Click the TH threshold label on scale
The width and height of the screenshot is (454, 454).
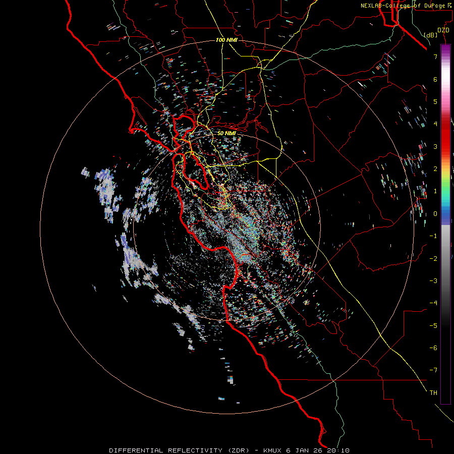point(433,393)
